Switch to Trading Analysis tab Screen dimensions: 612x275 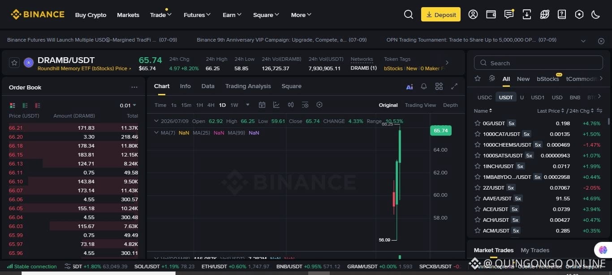coord(248,86)
